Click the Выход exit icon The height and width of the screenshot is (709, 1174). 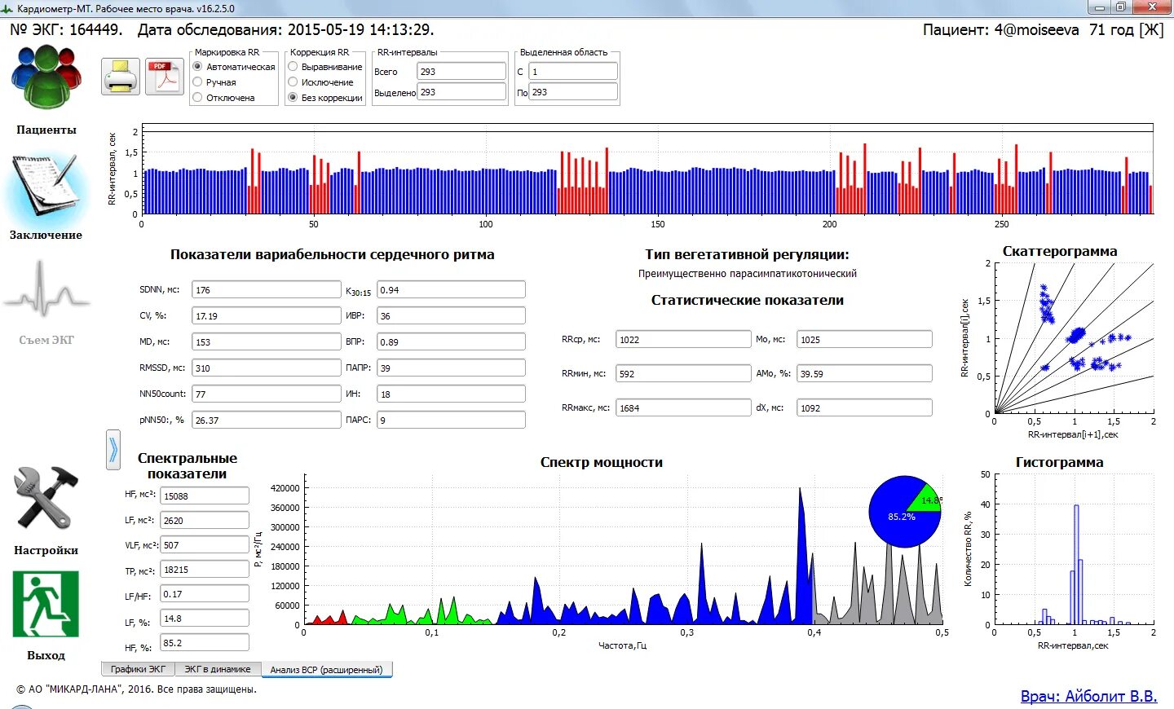[46, 604]
